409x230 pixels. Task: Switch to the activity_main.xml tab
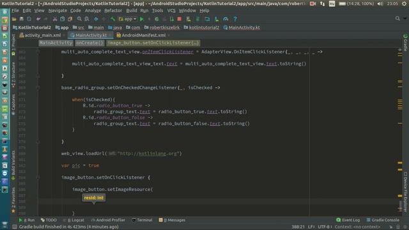coord(42,35)
